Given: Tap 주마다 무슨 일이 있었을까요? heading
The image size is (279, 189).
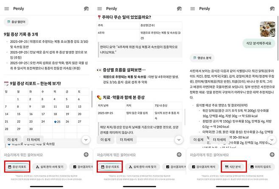Looking at the screenshot, I should coord(124,17).
